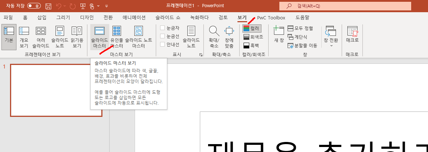Click 계단식 cascade windows

(297, 37)
